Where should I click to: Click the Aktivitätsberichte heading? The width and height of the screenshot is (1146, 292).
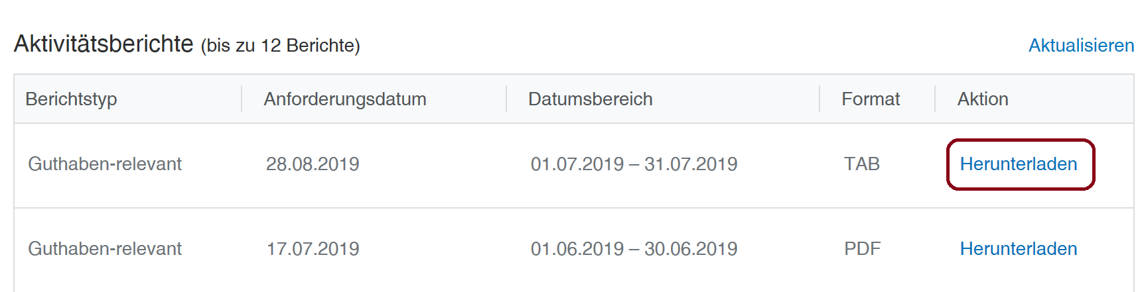(104, 44)
